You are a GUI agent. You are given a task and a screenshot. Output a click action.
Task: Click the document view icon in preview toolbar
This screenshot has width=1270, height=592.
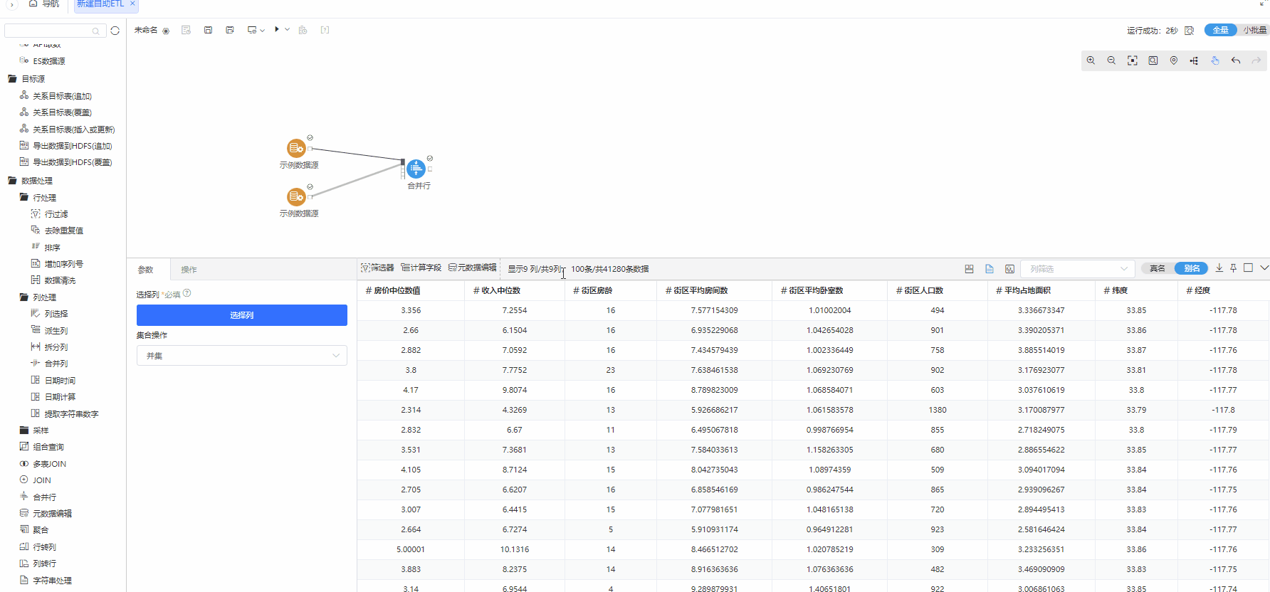[x=990, y=269]
